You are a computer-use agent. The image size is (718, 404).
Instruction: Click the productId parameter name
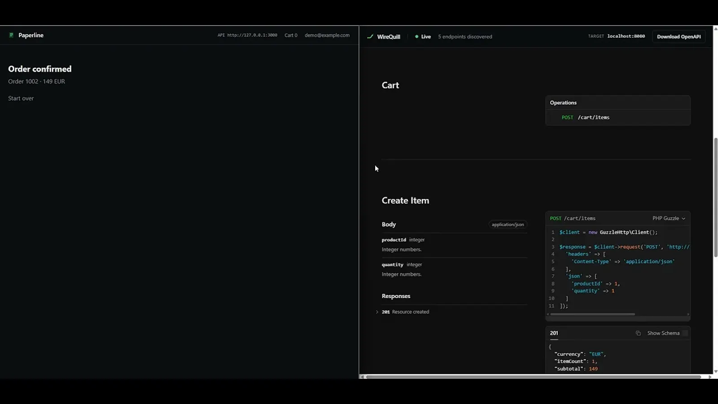(x=394, y=240)
